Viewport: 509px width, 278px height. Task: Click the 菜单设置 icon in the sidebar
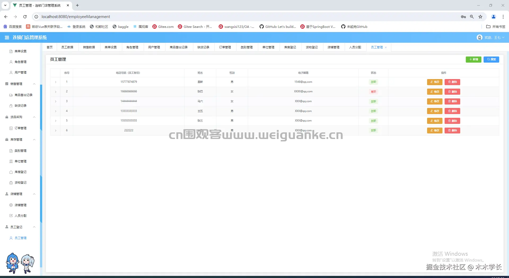click(11, 51)
